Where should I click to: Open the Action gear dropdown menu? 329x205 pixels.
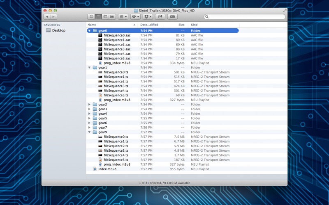click(135, 17)
